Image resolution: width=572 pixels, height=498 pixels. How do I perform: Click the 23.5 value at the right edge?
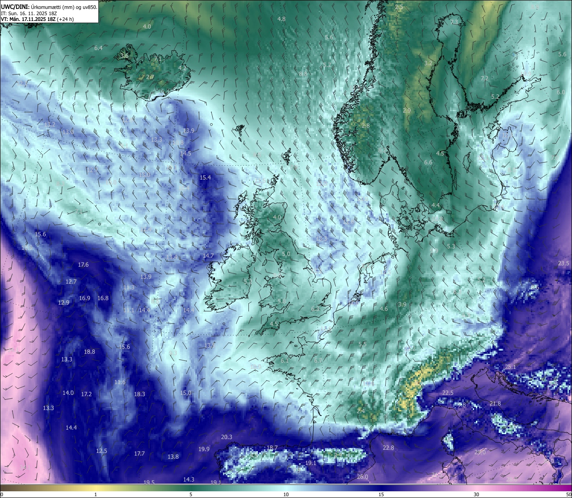564,264
